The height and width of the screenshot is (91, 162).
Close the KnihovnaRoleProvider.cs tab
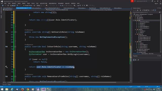click(31, 8)
